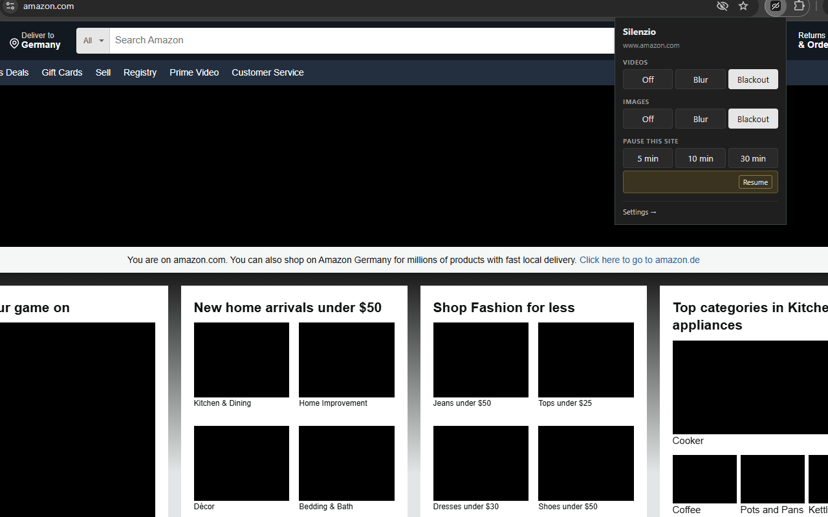828x517 pixels.
Task: Click the Resume button in Silenzio
Action: 755,182
